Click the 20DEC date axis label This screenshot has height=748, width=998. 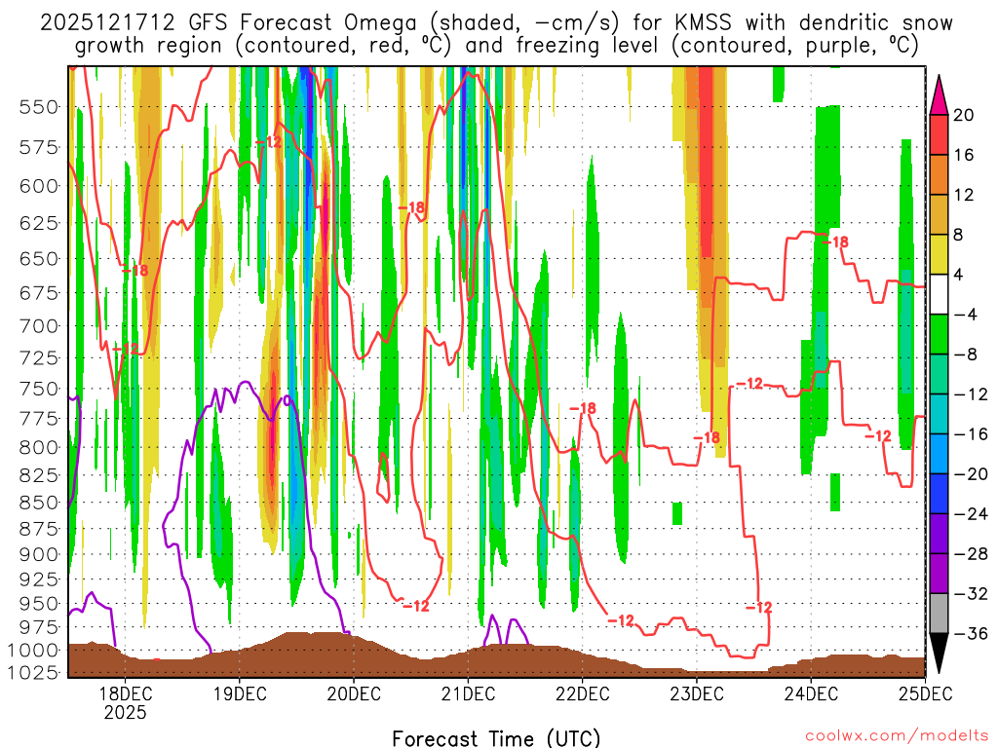point(354,693)
